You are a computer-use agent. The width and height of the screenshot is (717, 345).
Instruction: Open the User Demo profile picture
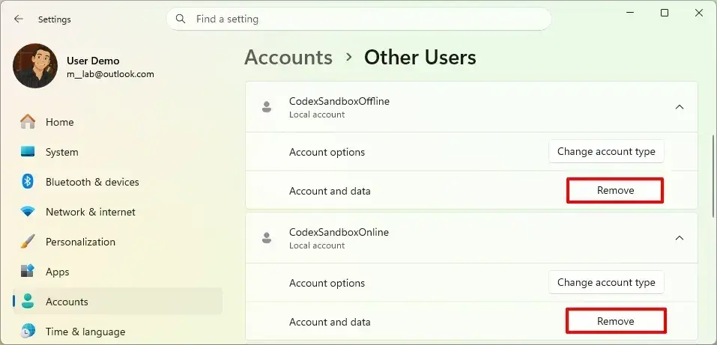(35, 66)
